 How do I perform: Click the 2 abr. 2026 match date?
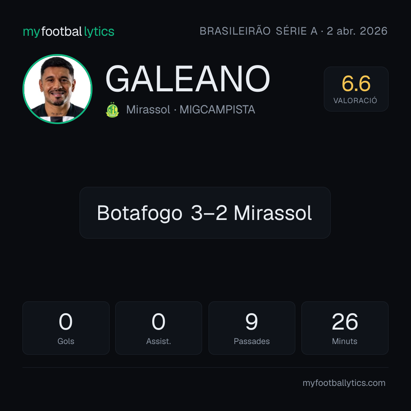(357, 31)
